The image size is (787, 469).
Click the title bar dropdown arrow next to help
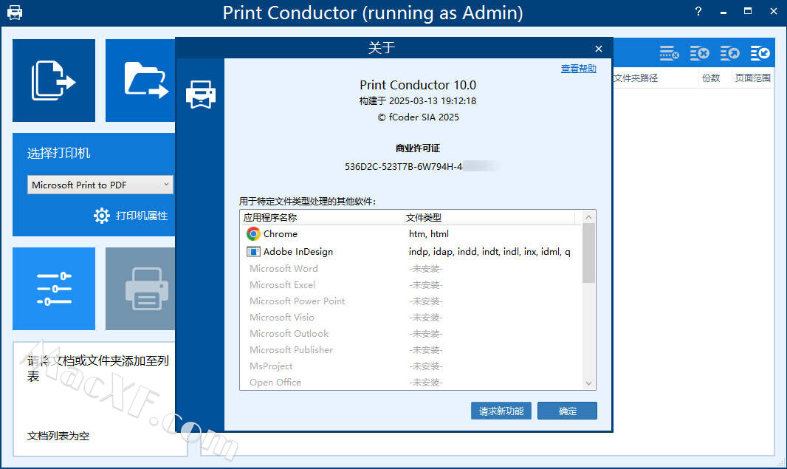click(724, 12)
